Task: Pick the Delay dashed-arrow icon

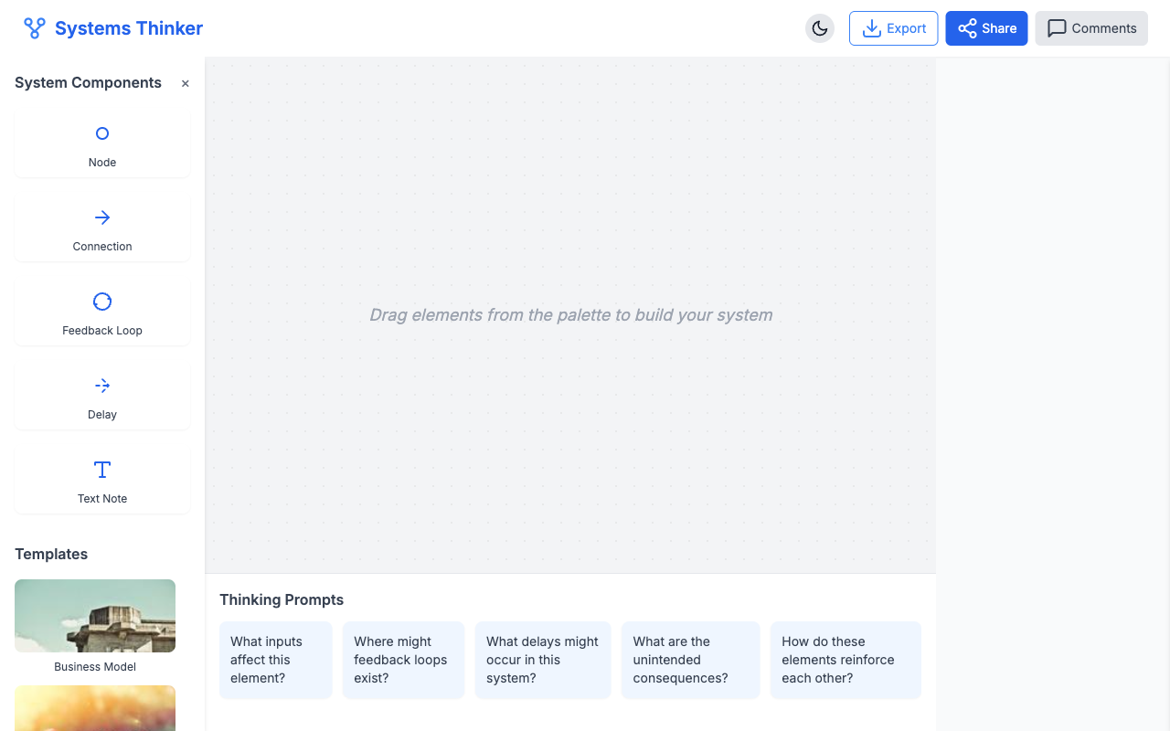Action: click(x=101, y=386)
